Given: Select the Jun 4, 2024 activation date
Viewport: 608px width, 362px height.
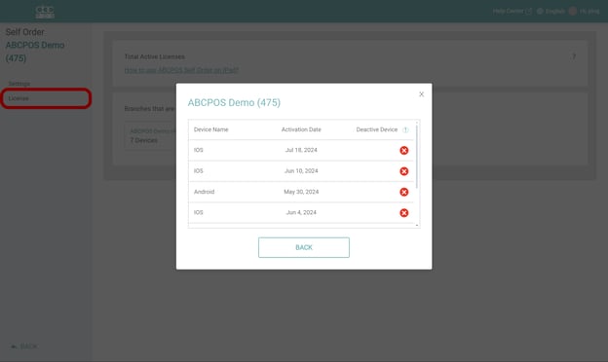Looking at the screenshot, I should click(301, 212).
